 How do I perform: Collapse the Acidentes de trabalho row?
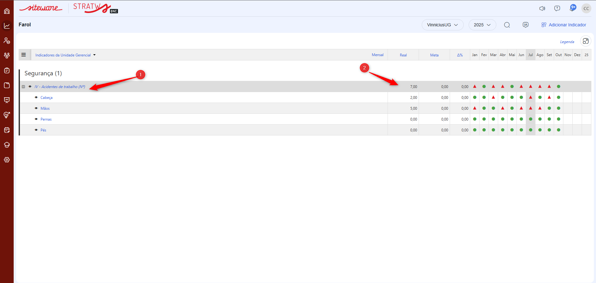[23, 87]
